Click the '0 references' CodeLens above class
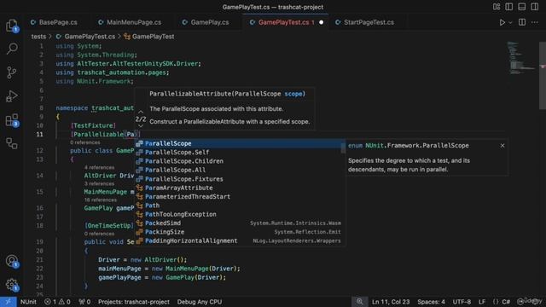The height and width of the screenshot is (307, 546). (x=85, y=142)
